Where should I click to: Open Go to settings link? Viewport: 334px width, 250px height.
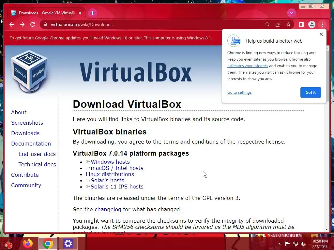(239, 92)
